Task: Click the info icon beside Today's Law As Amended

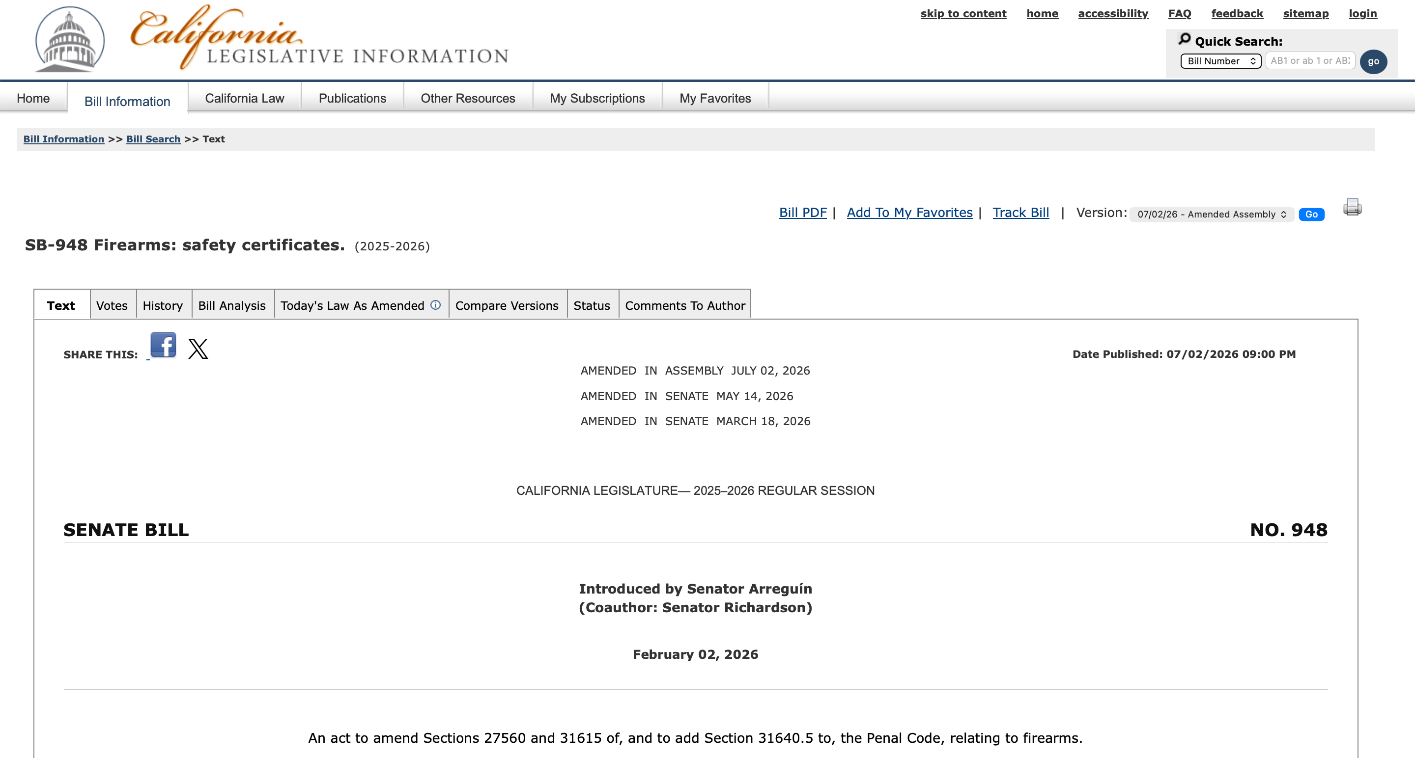Action: tap(436, 305)
